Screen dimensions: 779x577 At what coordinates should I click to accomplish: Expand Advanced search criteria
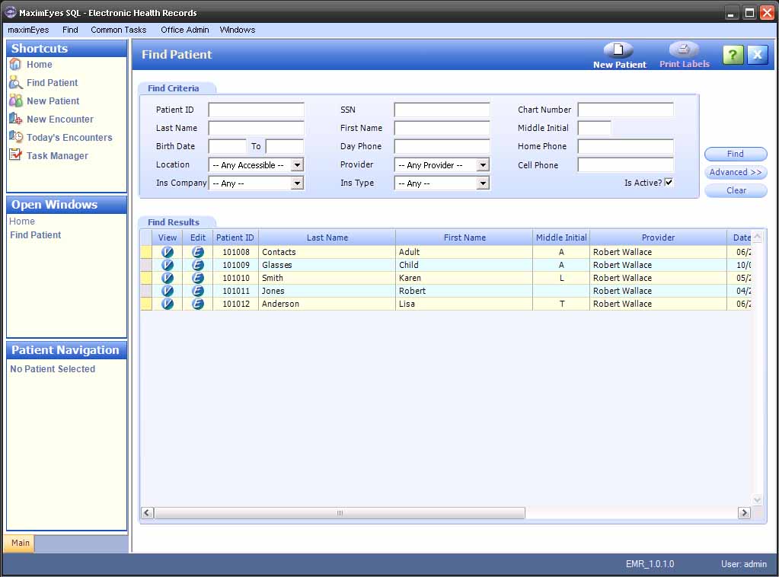click(x=736, y=172)
